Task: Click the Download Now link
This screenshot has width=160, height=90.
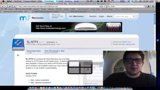Action: coord(34,51)
